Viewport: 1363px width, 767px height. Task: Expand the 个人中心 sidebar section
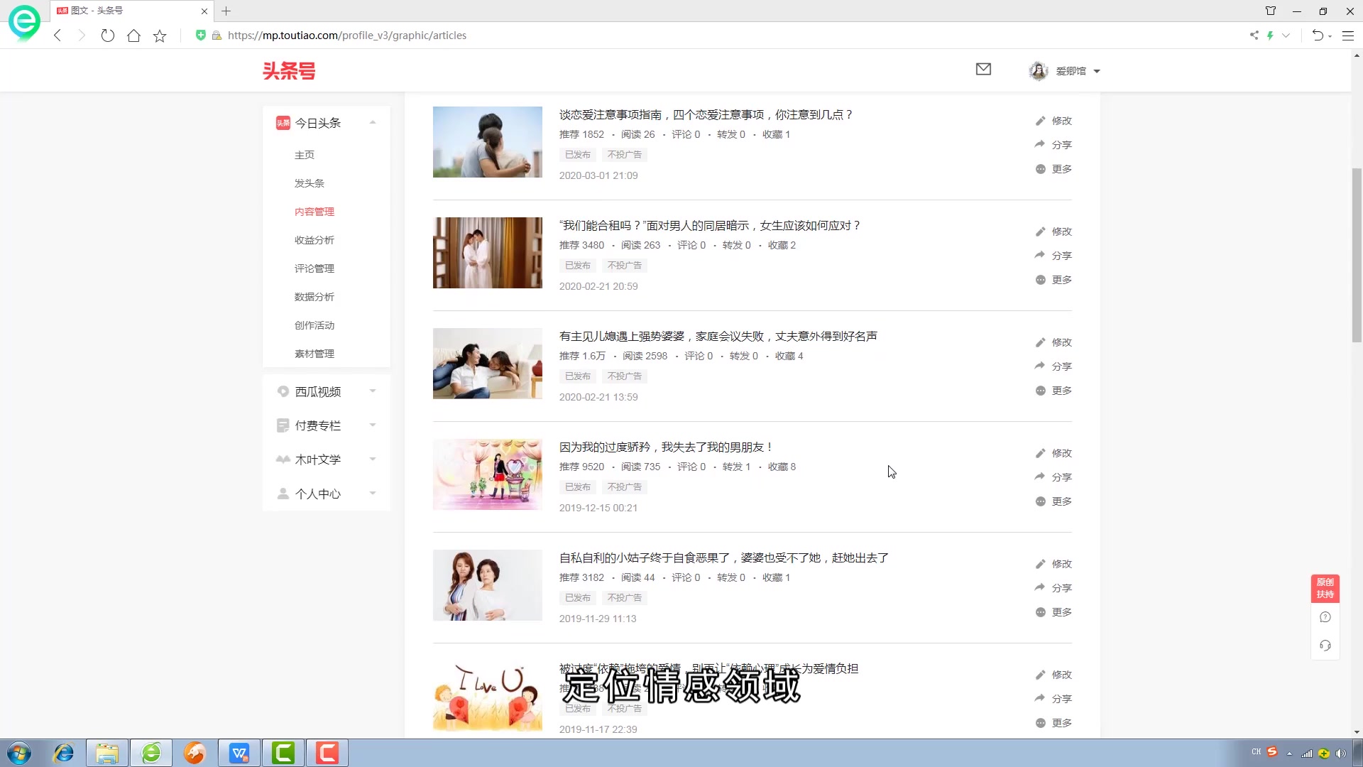point(373,494)
